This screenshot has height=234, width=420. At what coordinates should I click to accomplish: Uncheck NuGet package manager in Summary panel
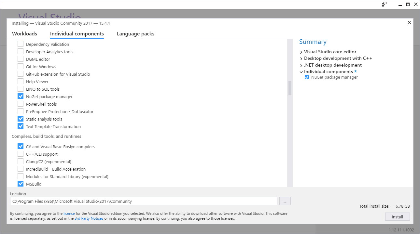pyautogui.click(x=306, y=77)
